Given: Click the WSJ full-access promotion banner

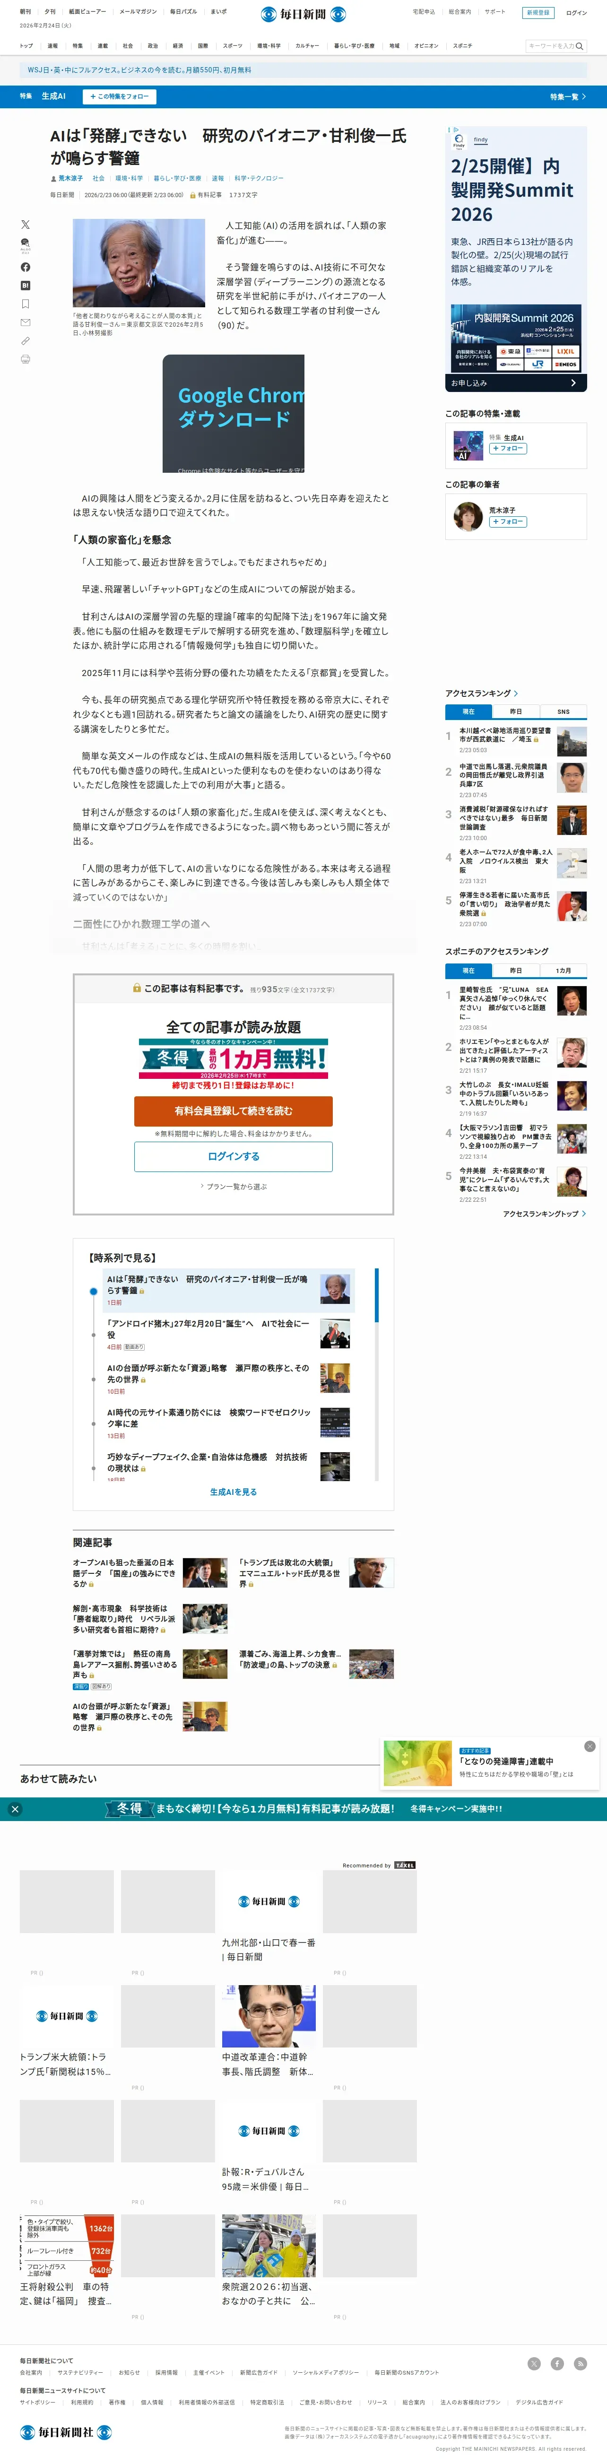Looking at the screenshot, I should pos(303,70).
